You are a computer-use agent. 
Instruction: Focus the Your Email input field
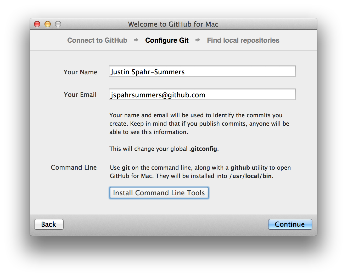point(202,95)
